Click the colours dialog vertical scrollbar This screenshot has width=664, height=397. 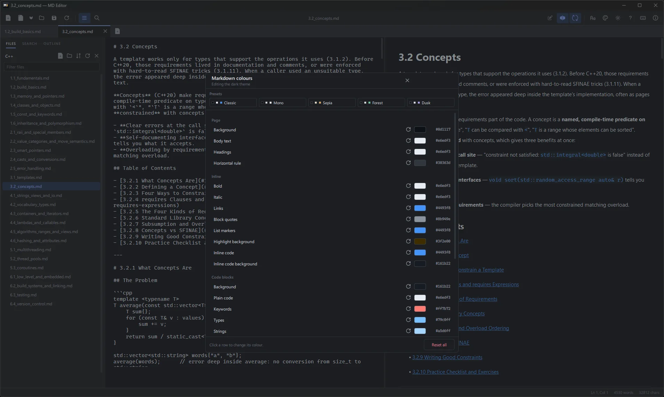455,186
